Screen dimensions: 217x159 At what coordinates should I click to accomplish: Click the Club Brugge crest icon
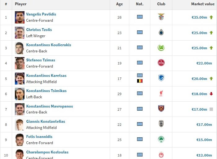[x=161, y=33]
